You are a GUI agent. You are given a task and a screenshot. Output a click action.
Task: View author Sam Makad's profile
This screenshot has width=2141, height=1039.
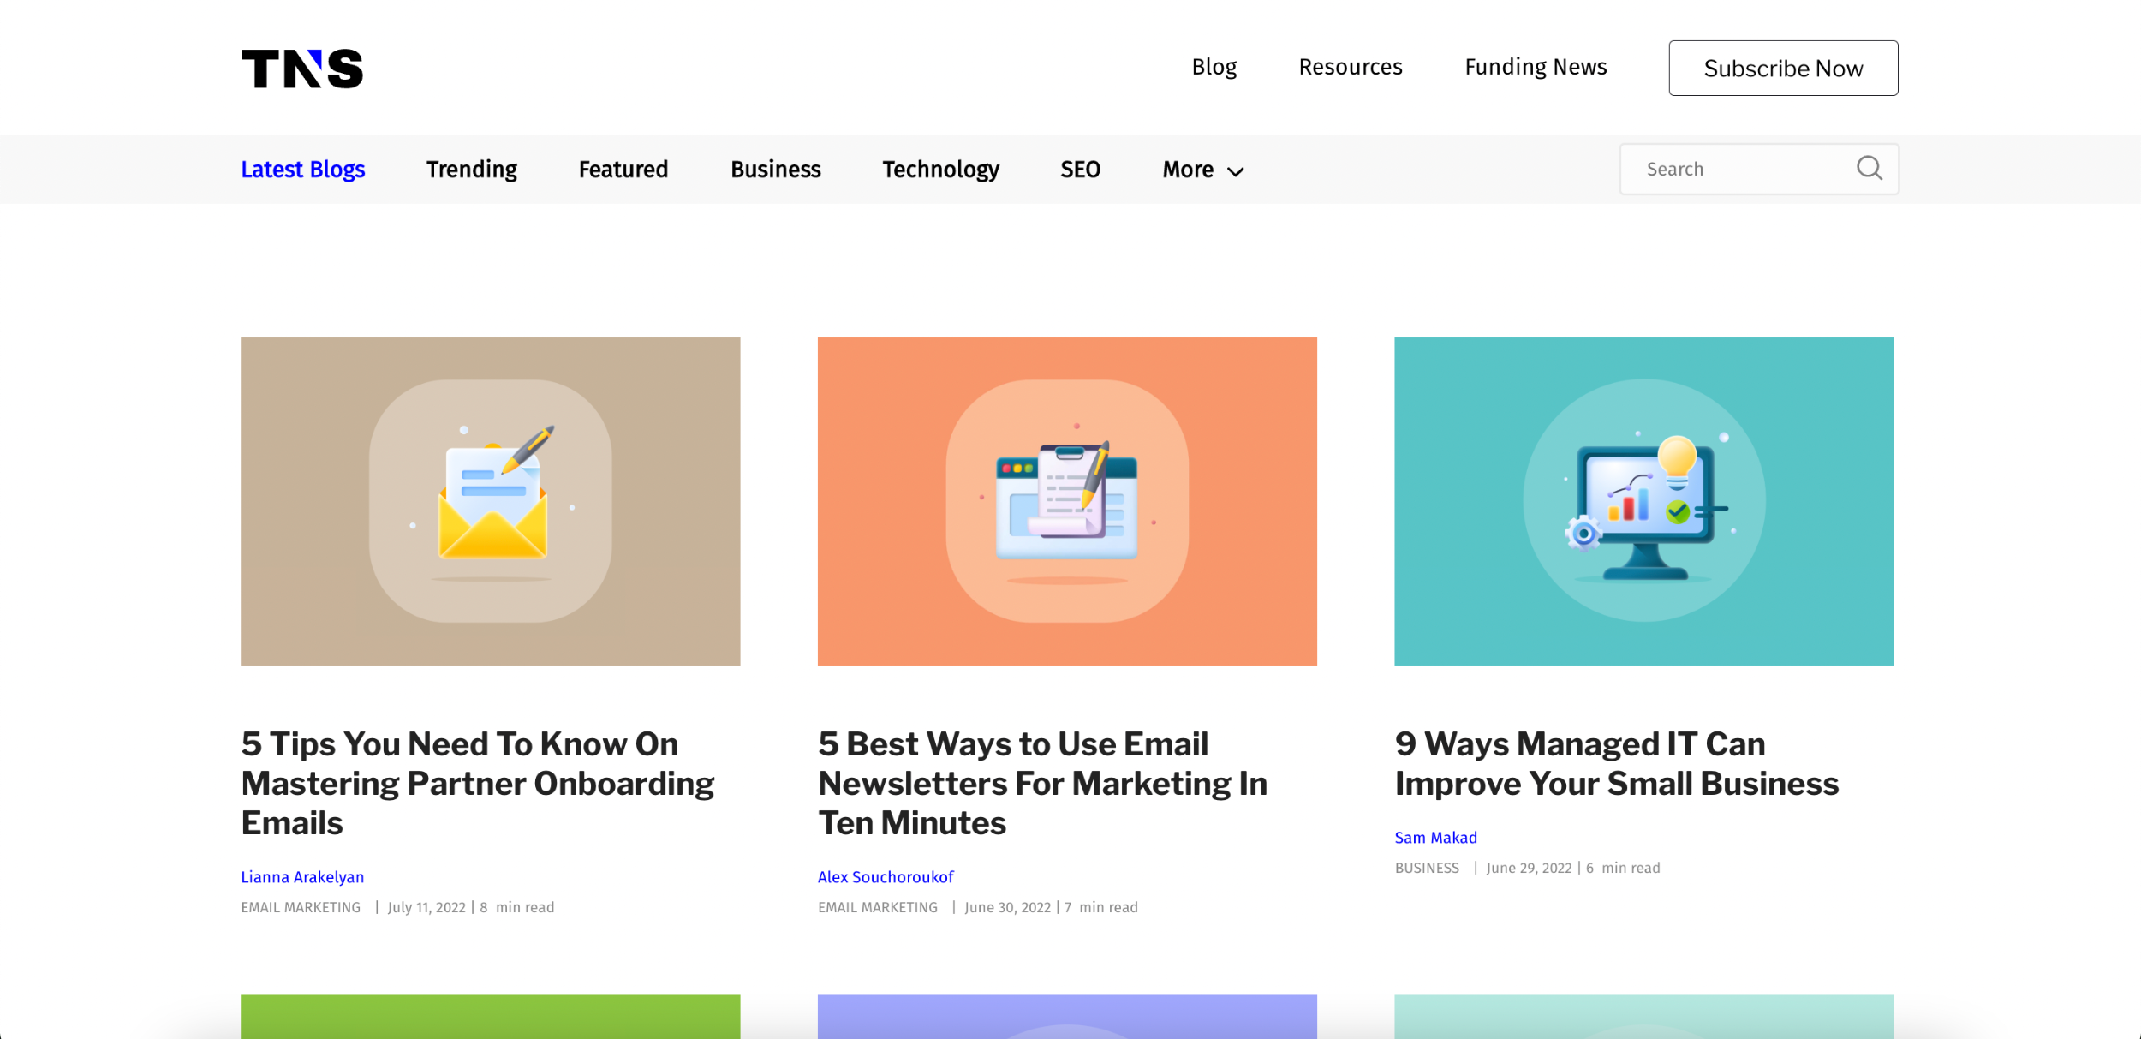pyautogui.click(x=1435, y=838)
